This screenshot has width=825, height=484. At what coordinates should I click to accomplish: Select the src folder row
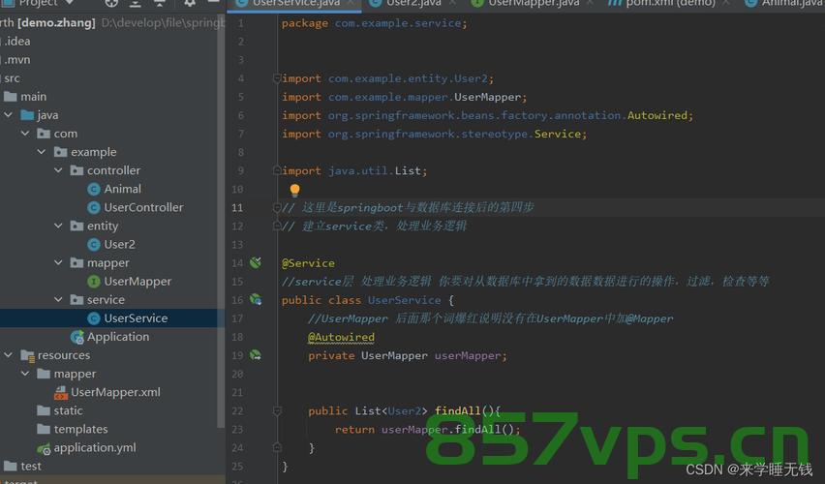(111, 77)
